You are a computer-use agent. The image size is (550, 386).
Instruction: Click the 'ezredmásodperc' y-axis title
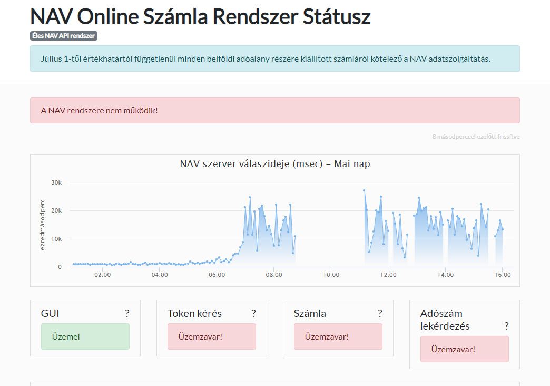(x=43, y=225)
